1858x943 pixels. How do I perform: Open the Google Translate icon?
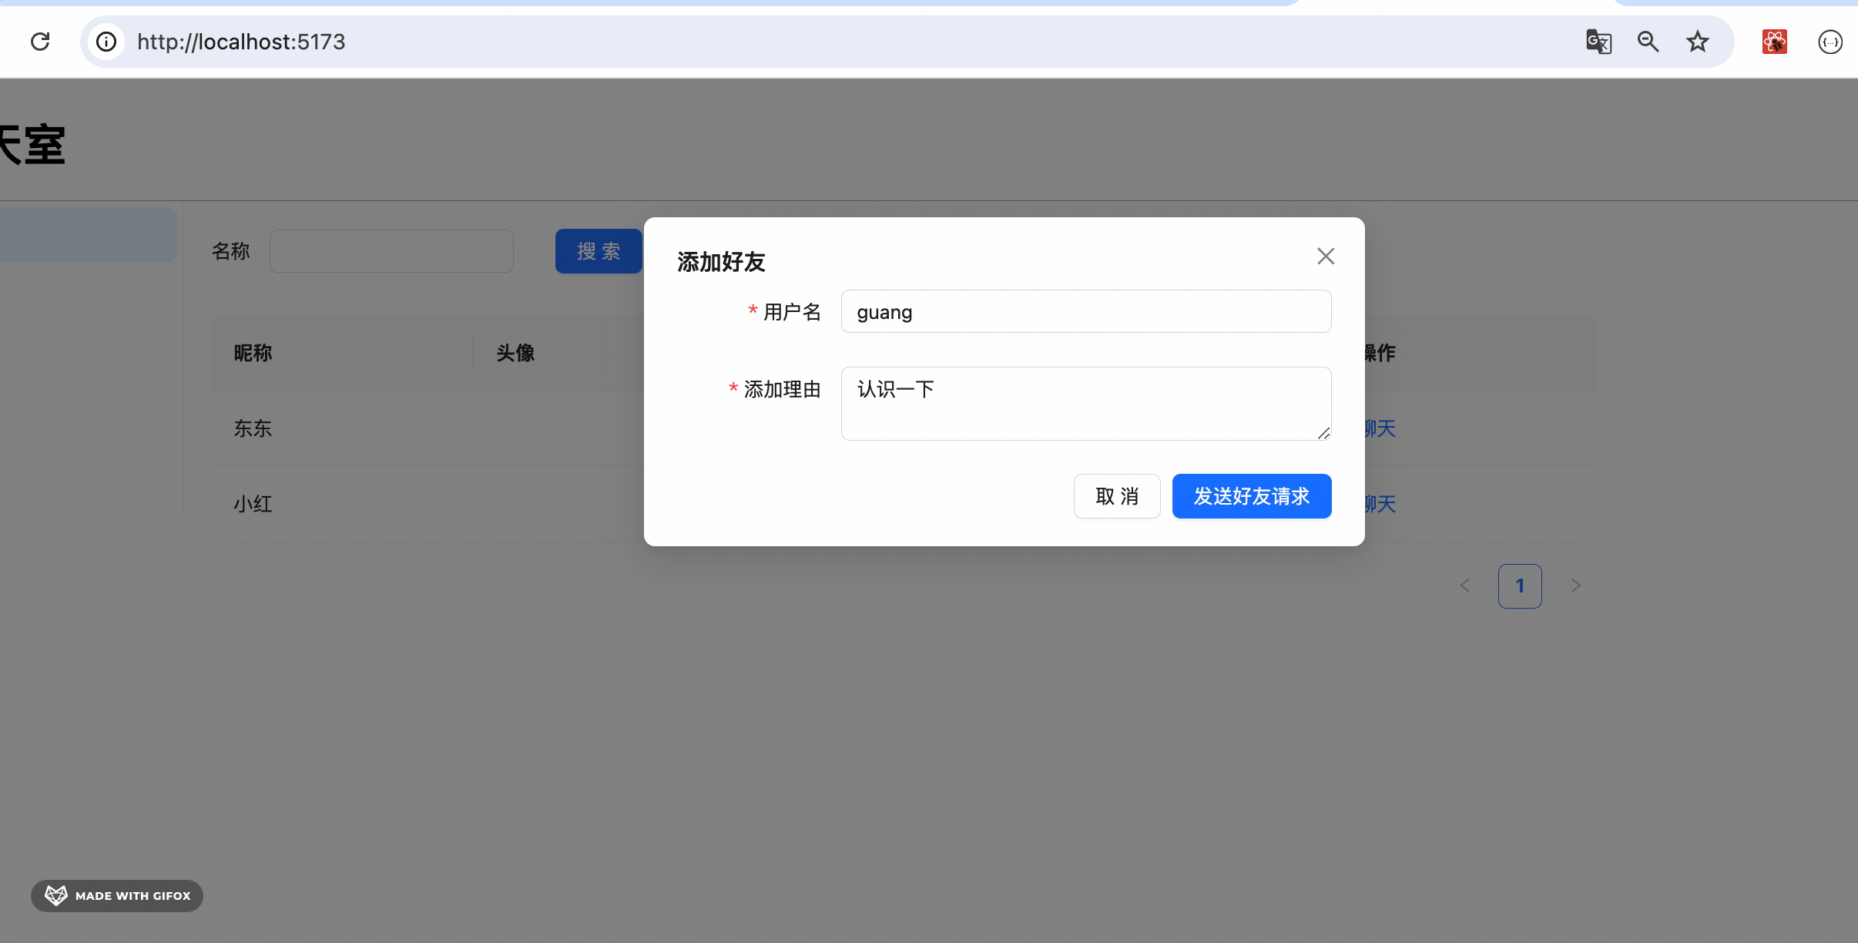(1598, 42)
